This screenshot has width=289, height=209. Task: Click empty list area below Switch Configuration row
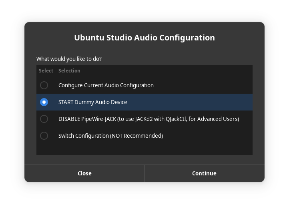tap(144, 149)
